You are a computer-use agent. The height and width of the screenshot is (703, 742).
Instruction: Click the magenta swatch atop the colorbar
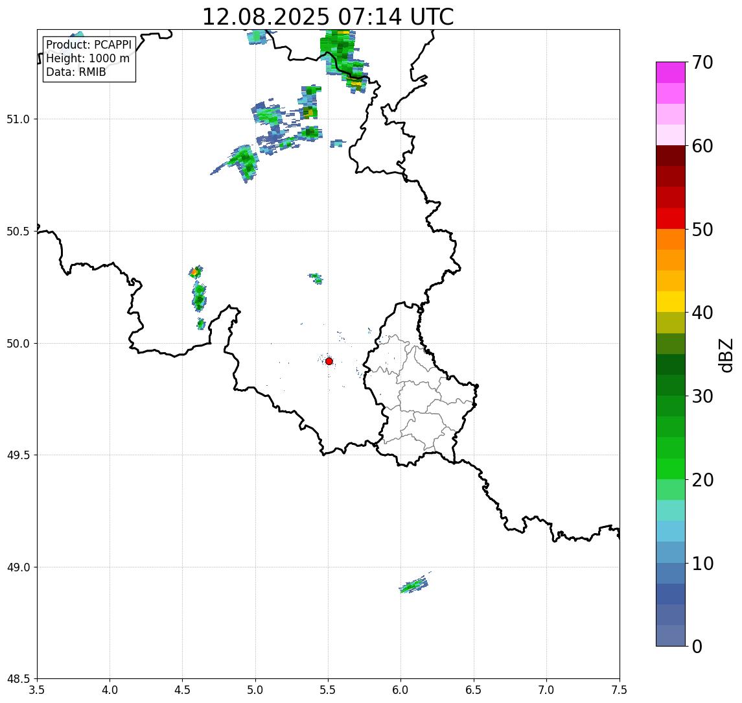click(671, 73)
